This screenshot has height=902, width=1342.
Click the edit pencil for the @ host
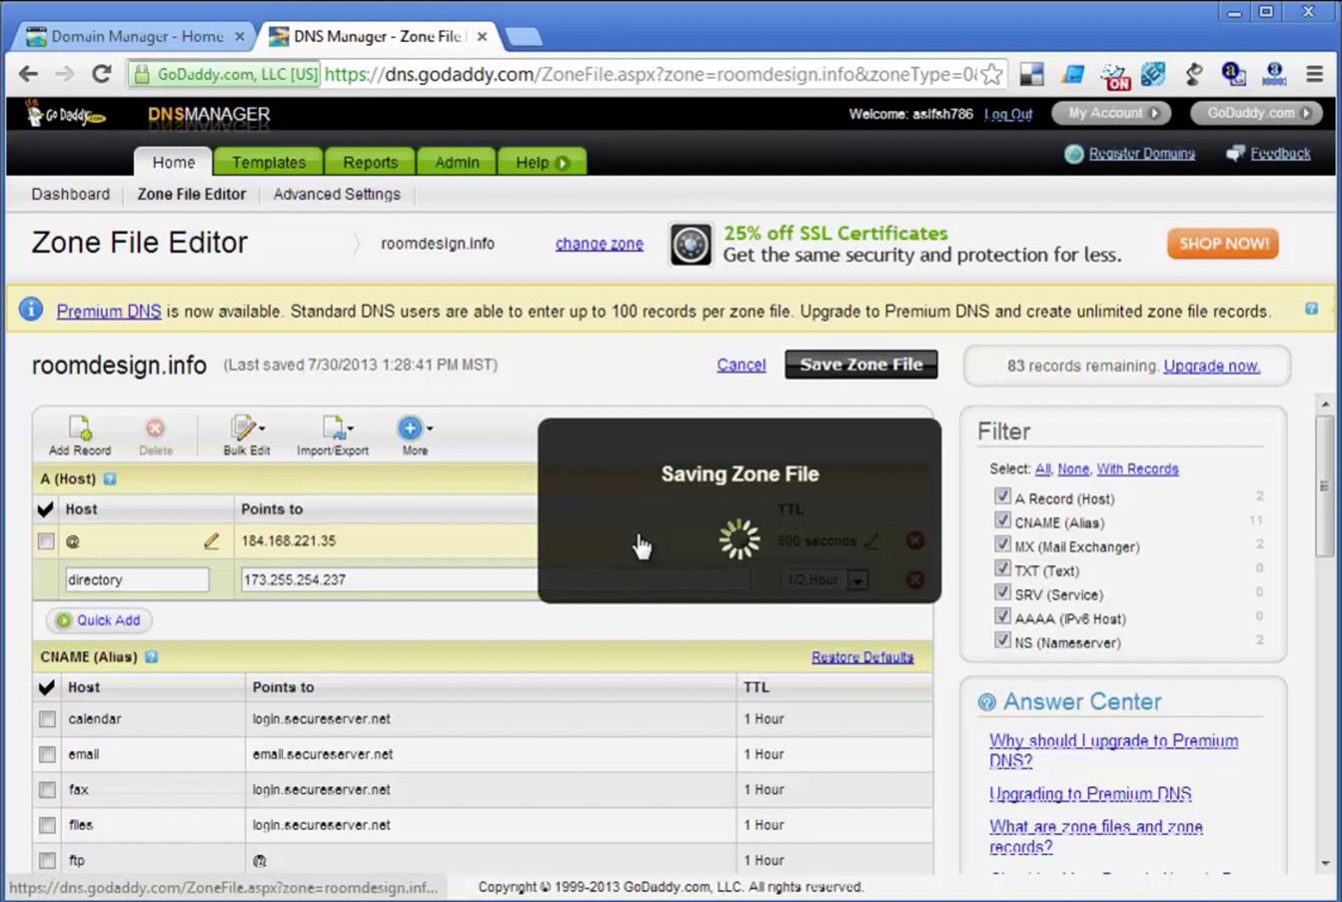pos(211,541)
